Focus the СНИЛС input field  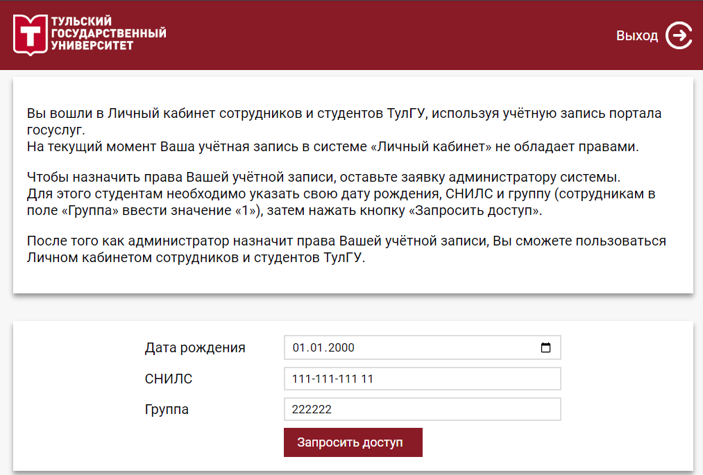pyautogui.click(x=423, y=379)
